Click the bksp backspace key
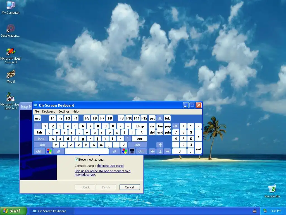The image size is (286, 215). pyautogui.click(x=140, y=126)
